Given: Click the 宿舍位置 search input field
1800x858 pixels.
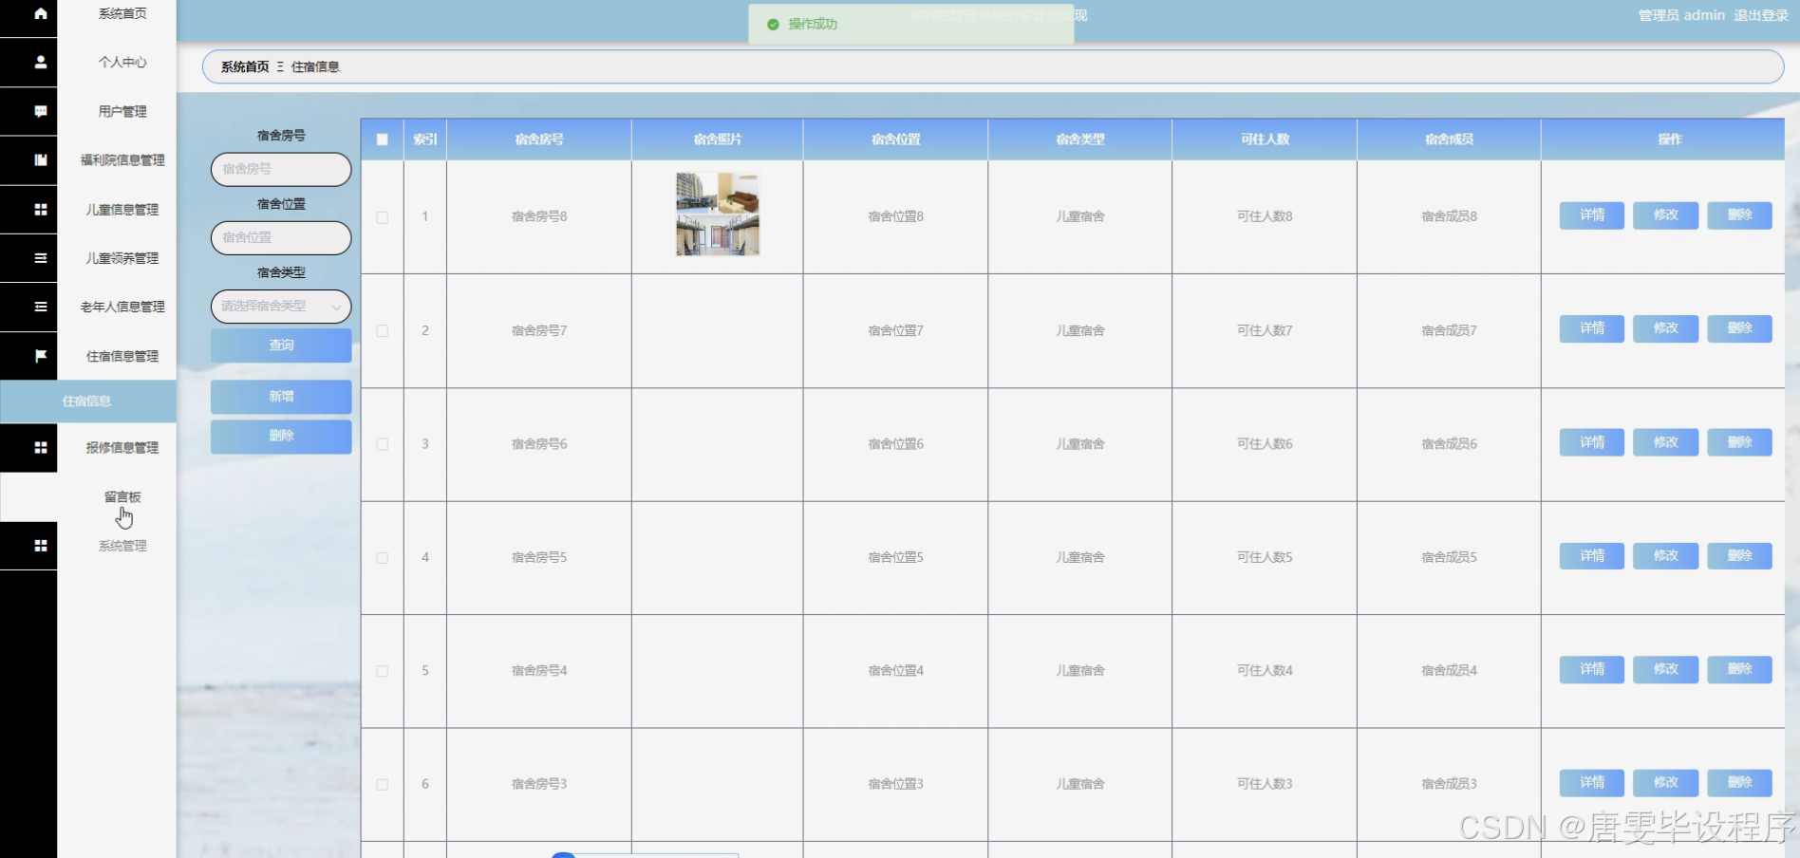Looking at the screenshot, I should (x=281, y=237).
